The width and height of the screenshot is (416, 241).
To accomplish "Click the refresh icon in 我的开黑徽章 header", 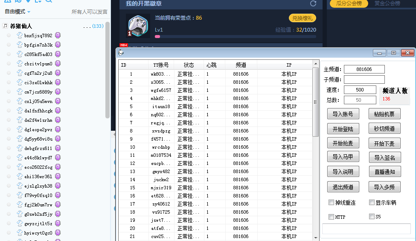I will (313, 3).
